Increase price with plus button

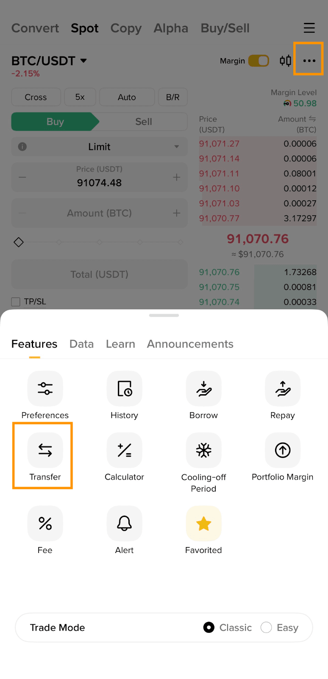coord(177,177)
